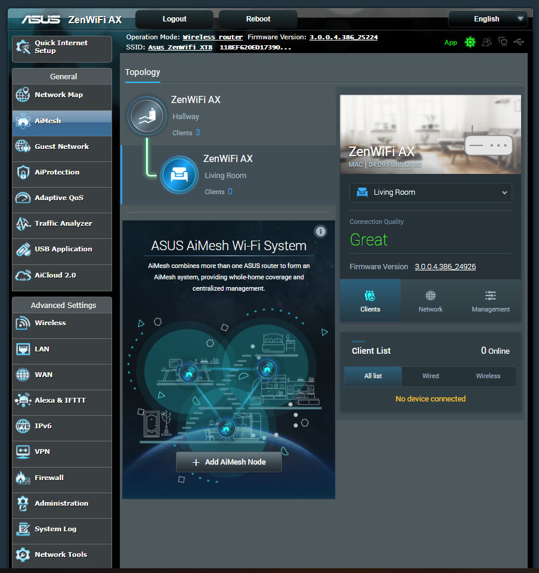Click the overlapping screens status icon
The width and height of the screenshot is (539, 573).
click(503, 42)
